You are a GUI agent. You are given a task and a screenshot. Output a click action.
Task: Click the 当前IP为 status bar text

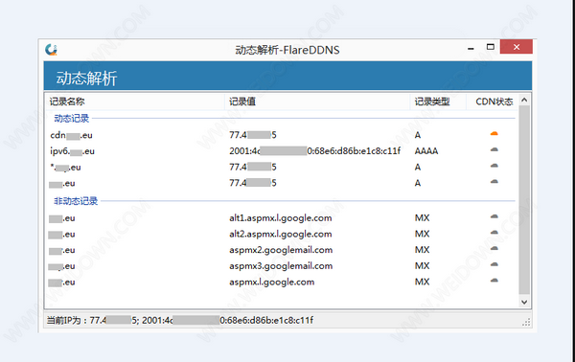[180, 320]
